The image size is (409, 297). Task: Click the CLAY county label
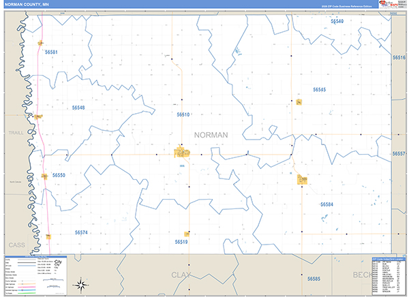(x=181, y=275)
